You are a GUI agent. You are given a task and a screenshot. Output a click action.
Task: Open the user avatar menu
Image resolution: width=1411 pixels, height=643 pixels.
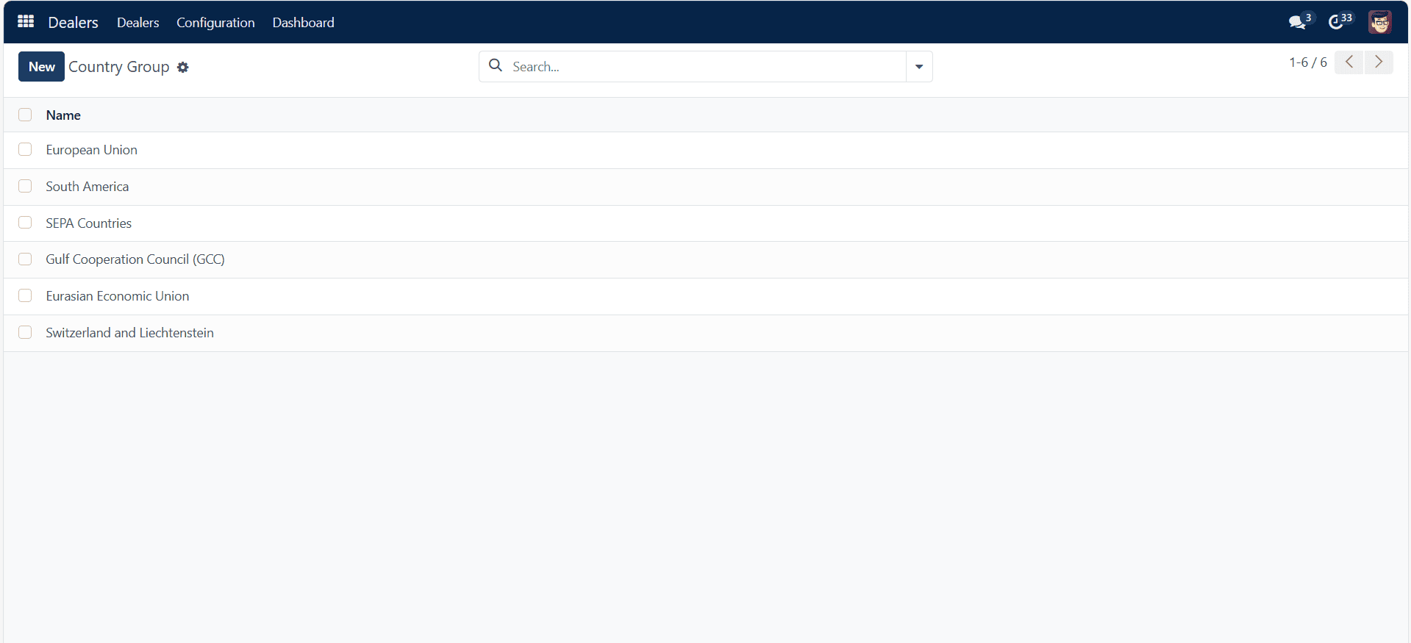click(x=1379, y=22)
